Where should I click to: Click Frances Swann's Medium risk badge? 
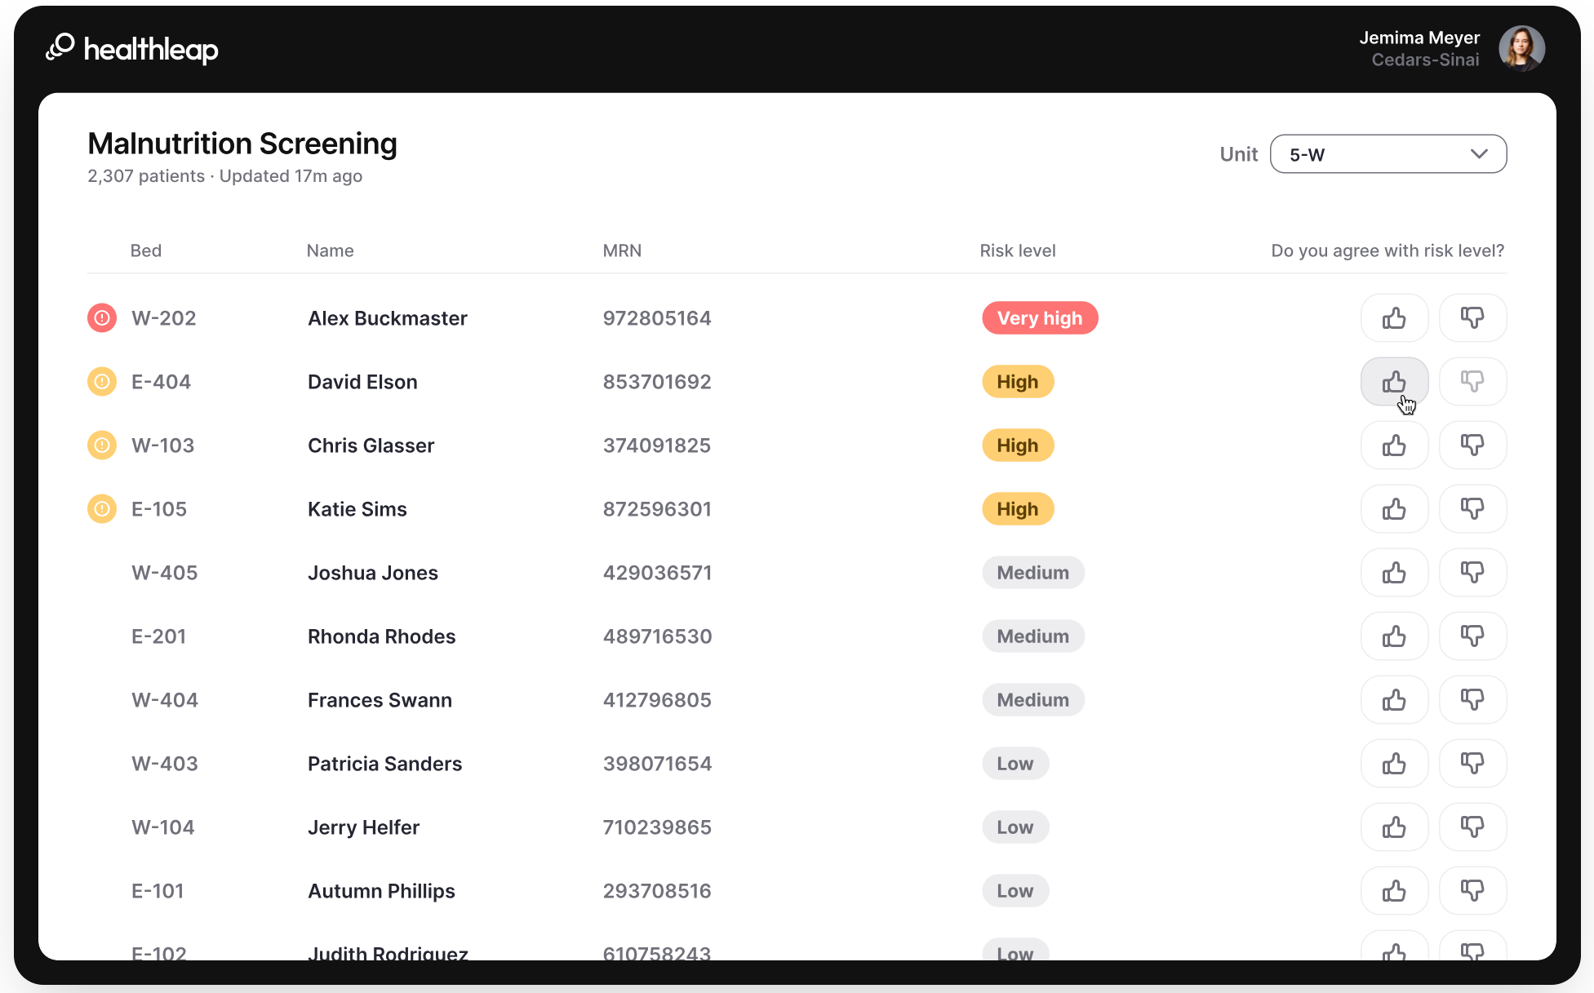click(x=1033, y=699)
